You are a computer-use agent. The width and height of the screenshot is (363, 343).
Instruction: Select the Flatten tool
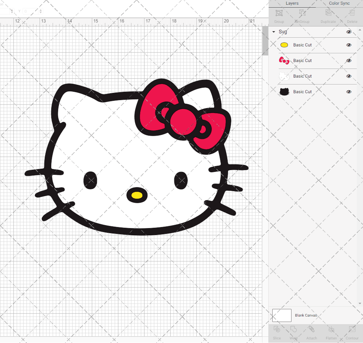pyautogui.click(x=331, y=329)
